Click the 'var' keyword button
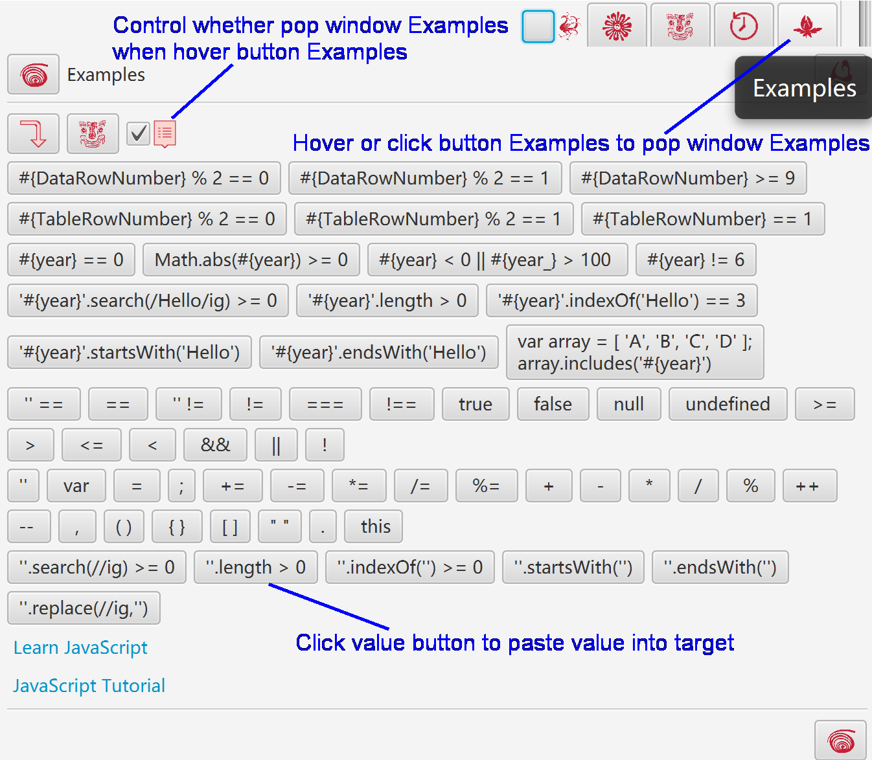 (76, 486)
